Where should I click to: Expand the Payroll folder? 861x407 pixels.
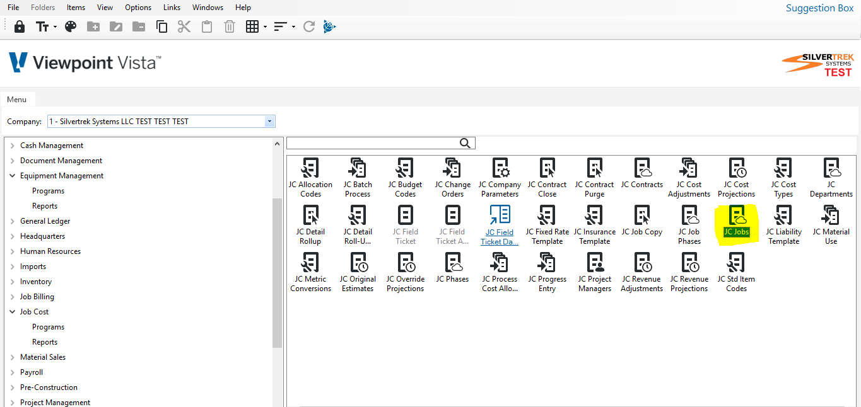point(12,372)
